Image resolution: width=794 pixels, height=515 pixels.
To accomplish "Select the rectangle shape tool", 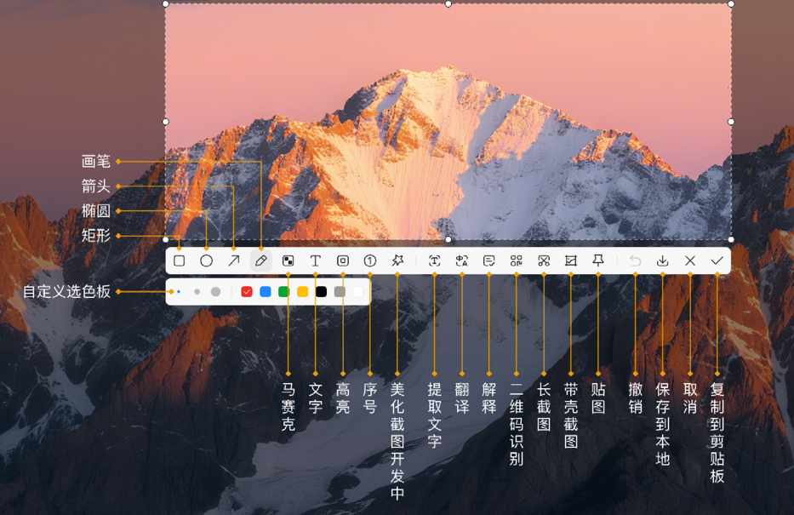I will pyautogui.click(x=180, y=260).
